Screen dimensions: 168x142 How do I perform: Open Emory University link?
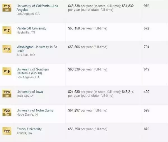[x=29, y=129]
